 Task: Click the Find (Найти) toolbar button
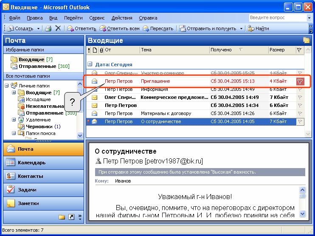tap(259, 28)
